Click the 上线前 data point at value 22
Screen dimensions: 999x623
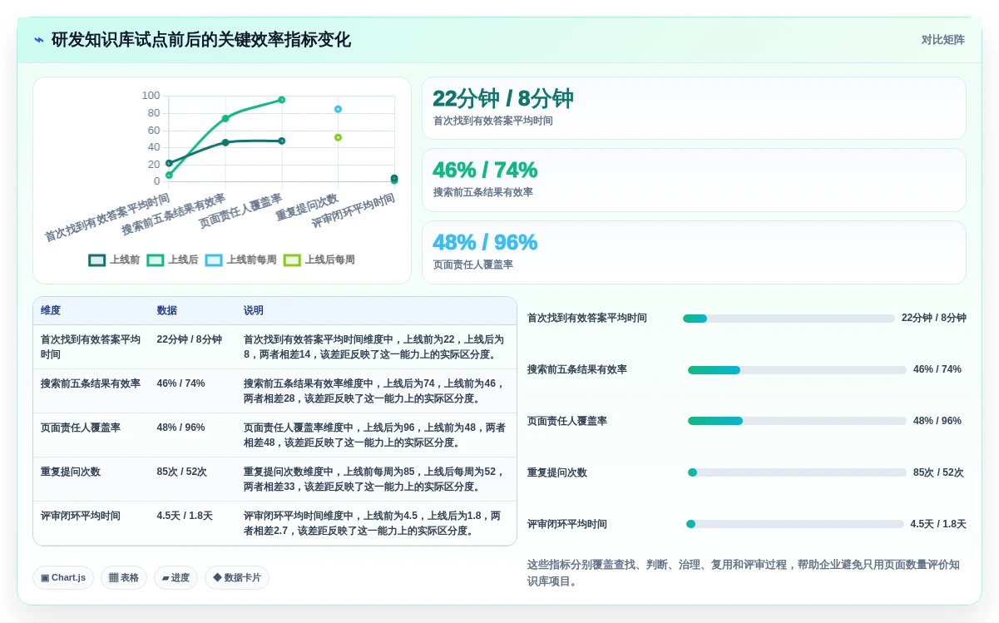point(169,163)
